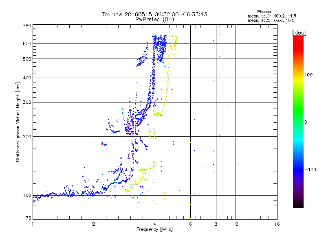This screenshot has height=244, width=326.
Task: Click the y-axis tick label '75'
Action: (x=29, y=218)
